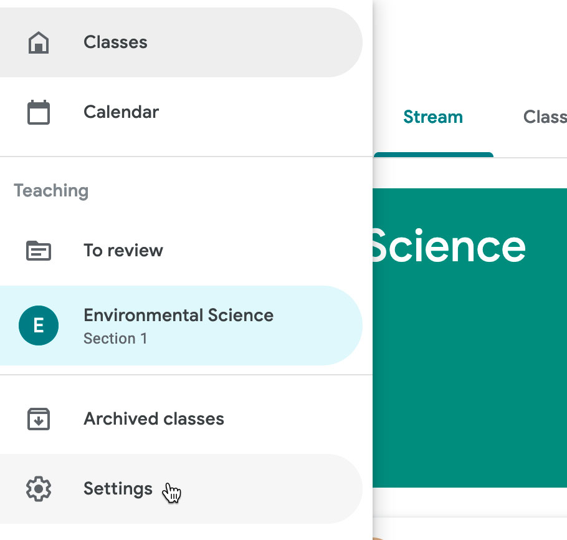Navigate to Classes from the menu
Viewport: 567px width, 540px height.
[115, 42]
